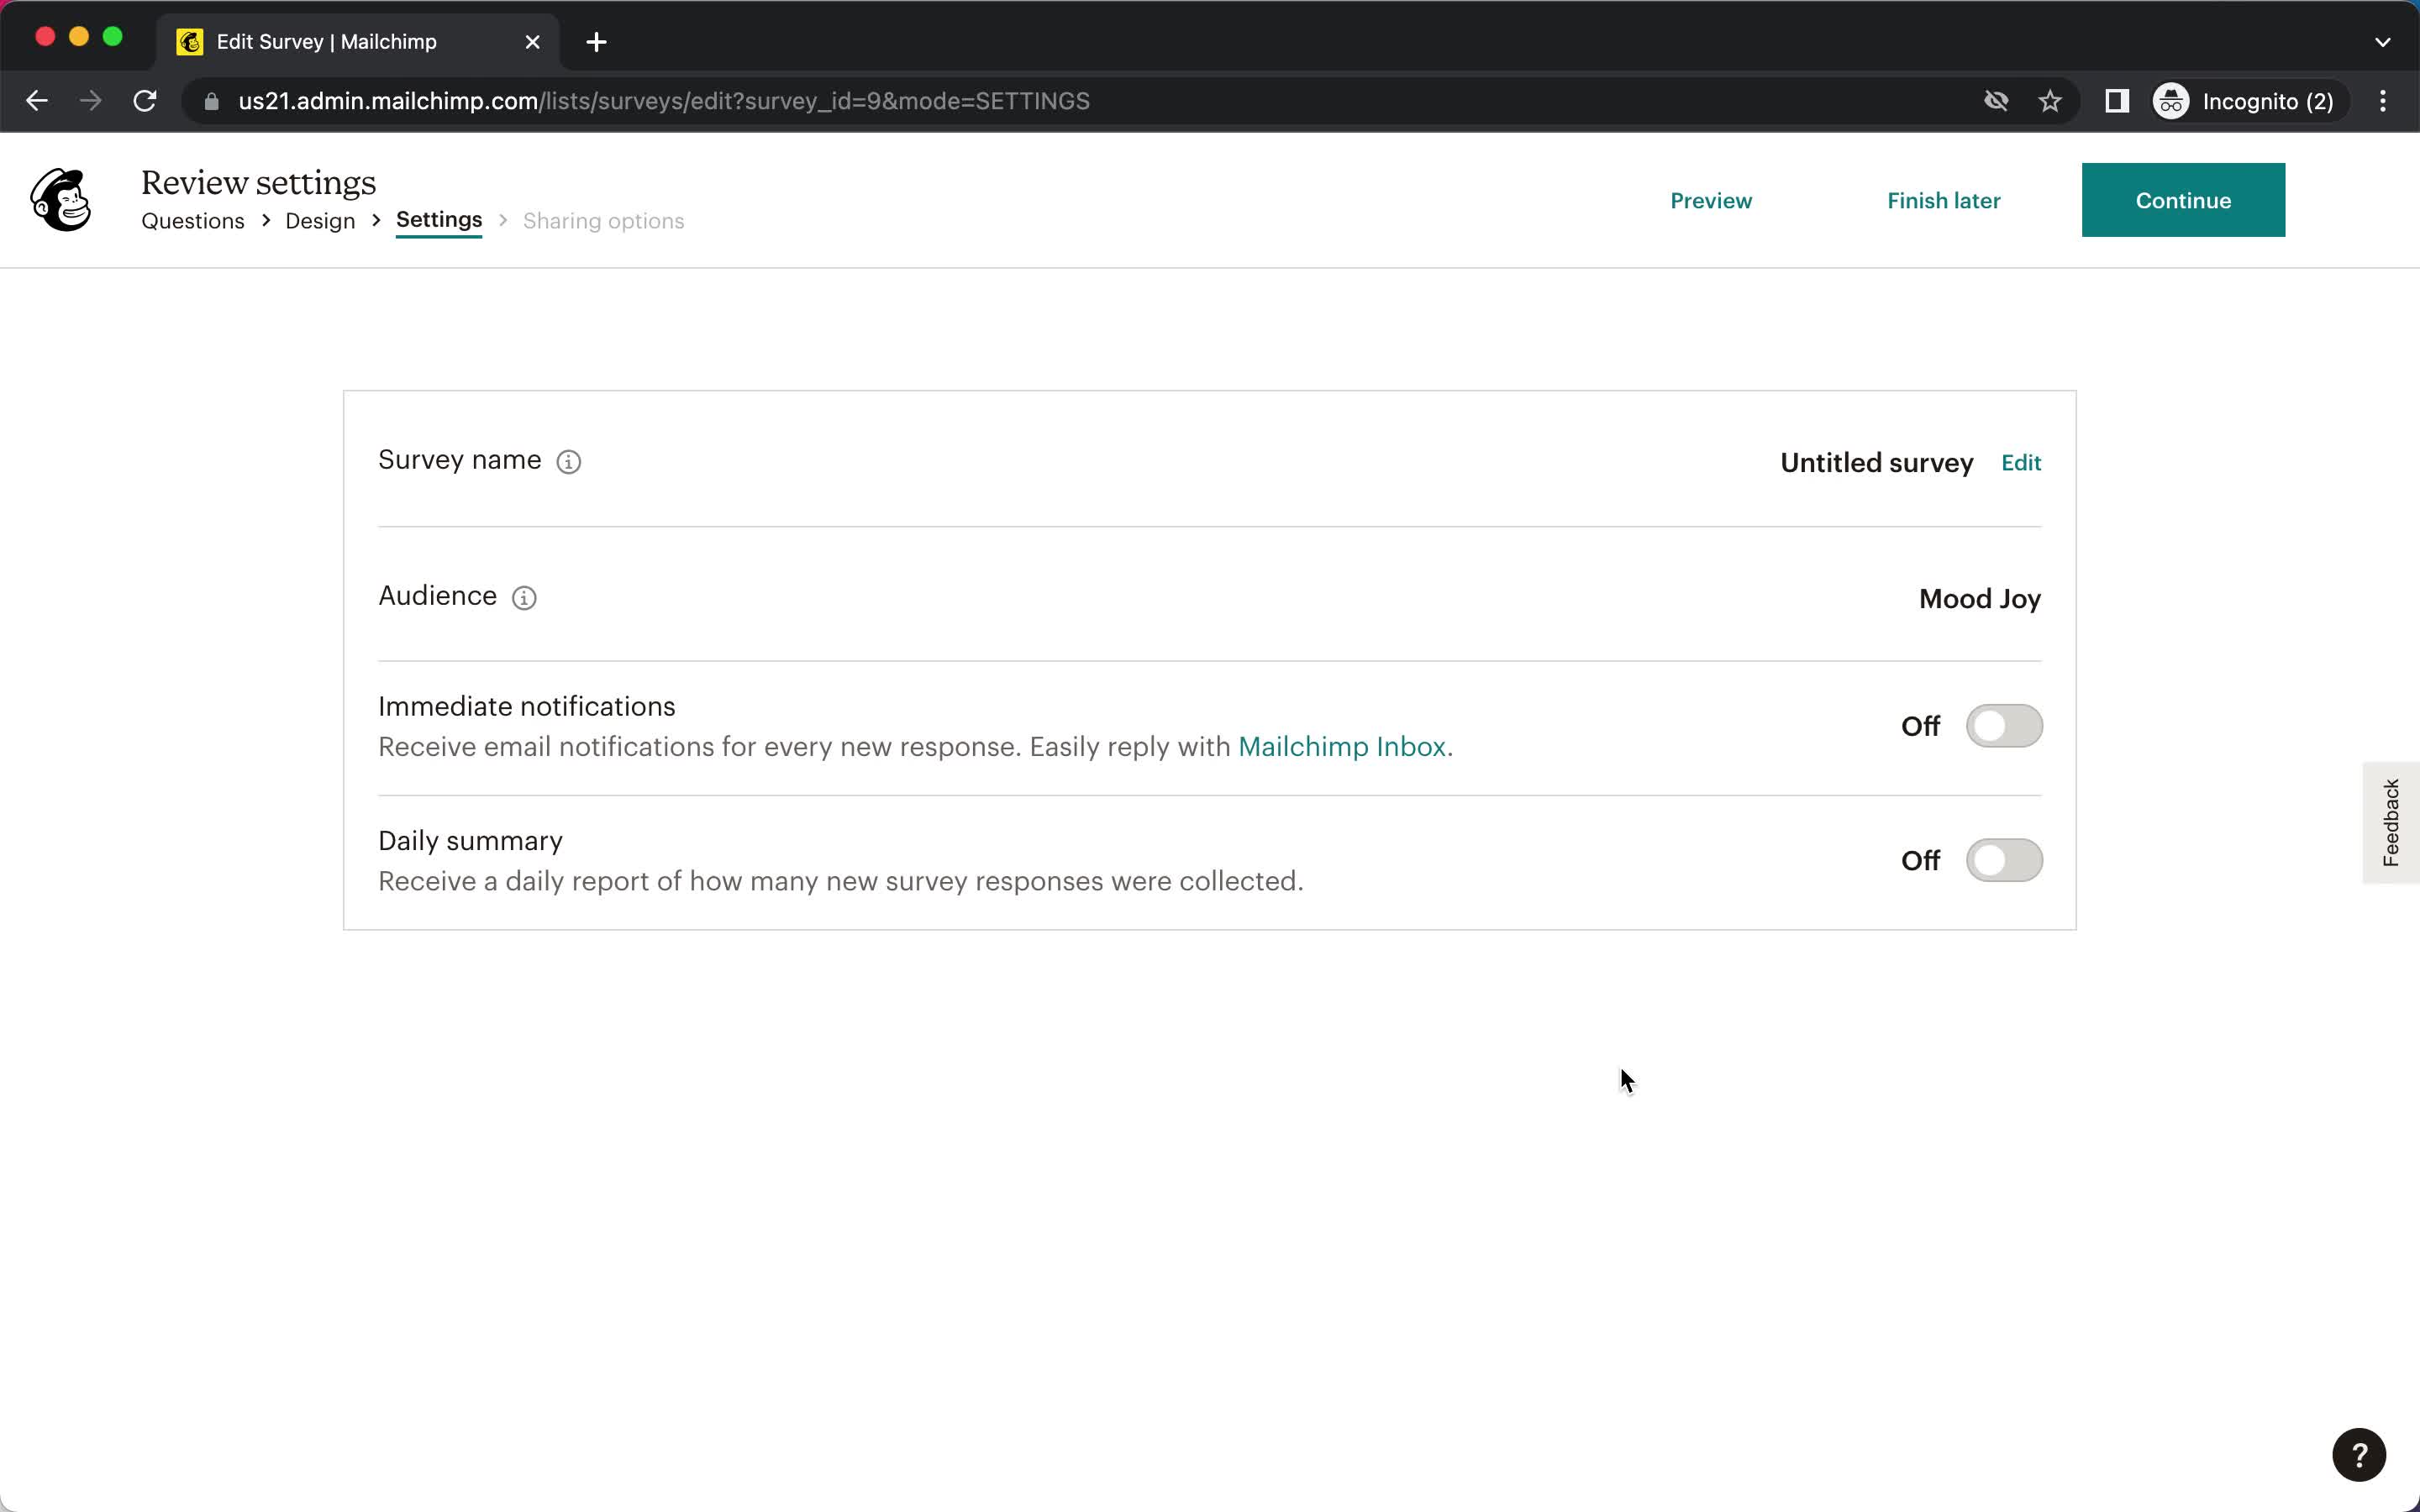Click the Continue button to proceed

(x=2183, y=200)
